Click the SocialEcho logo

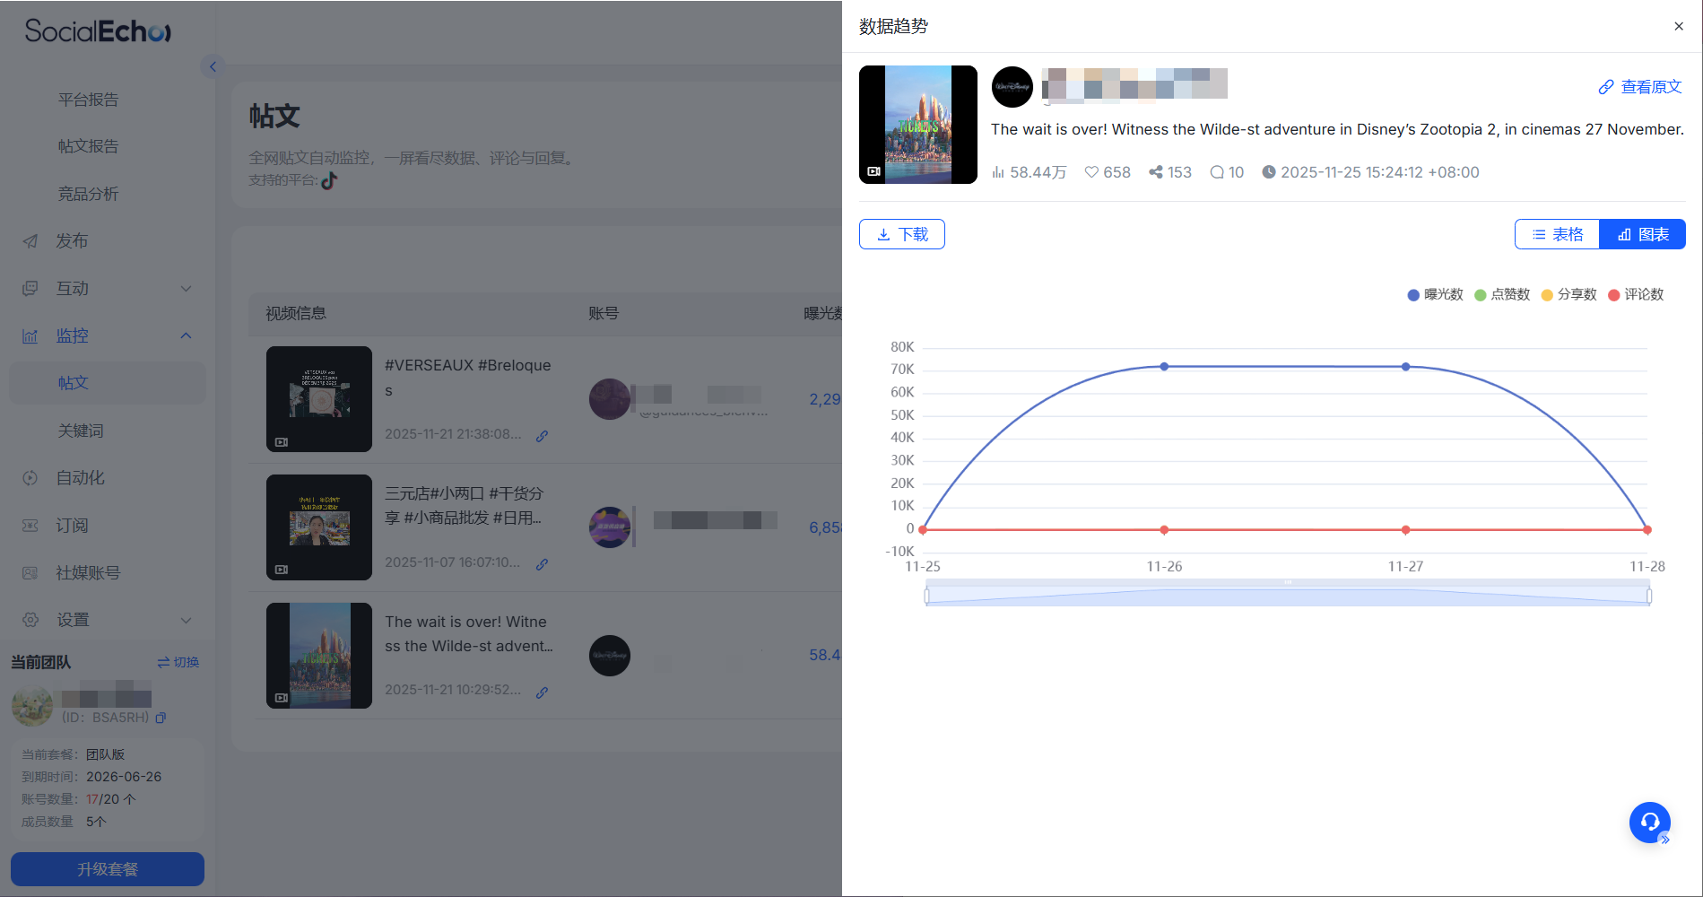(x=98, y=31)
